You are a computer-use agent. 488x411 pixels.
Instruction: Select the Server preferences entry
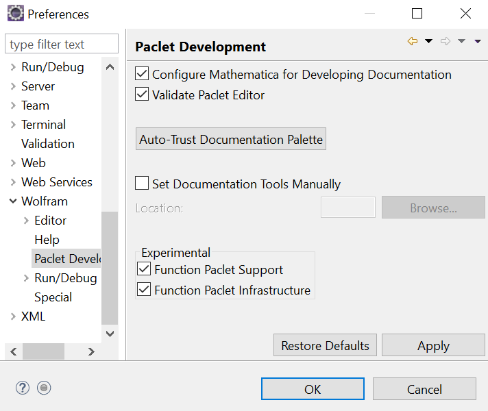coord(38,86)
